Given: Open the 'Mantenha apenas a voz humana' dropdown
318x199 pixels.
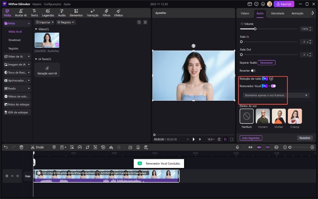Looking at the screenshot, I should pyautogui.click(x=276, y=95).
